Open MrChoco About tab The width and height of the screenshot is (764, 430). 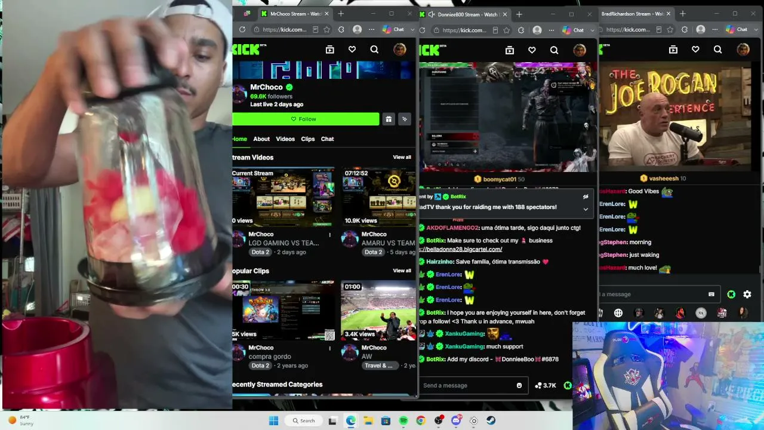point(261,139)
